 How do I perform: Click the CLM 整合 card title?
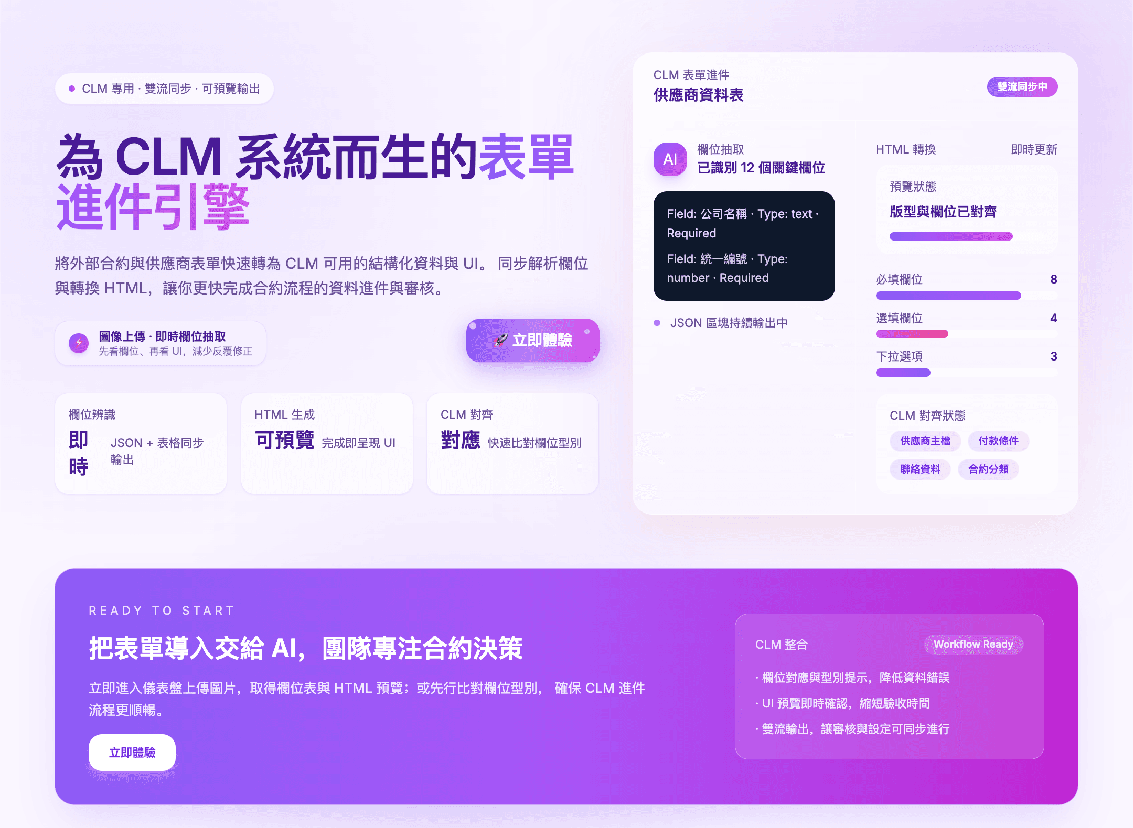pyautogui.click(x=782, y=645)
